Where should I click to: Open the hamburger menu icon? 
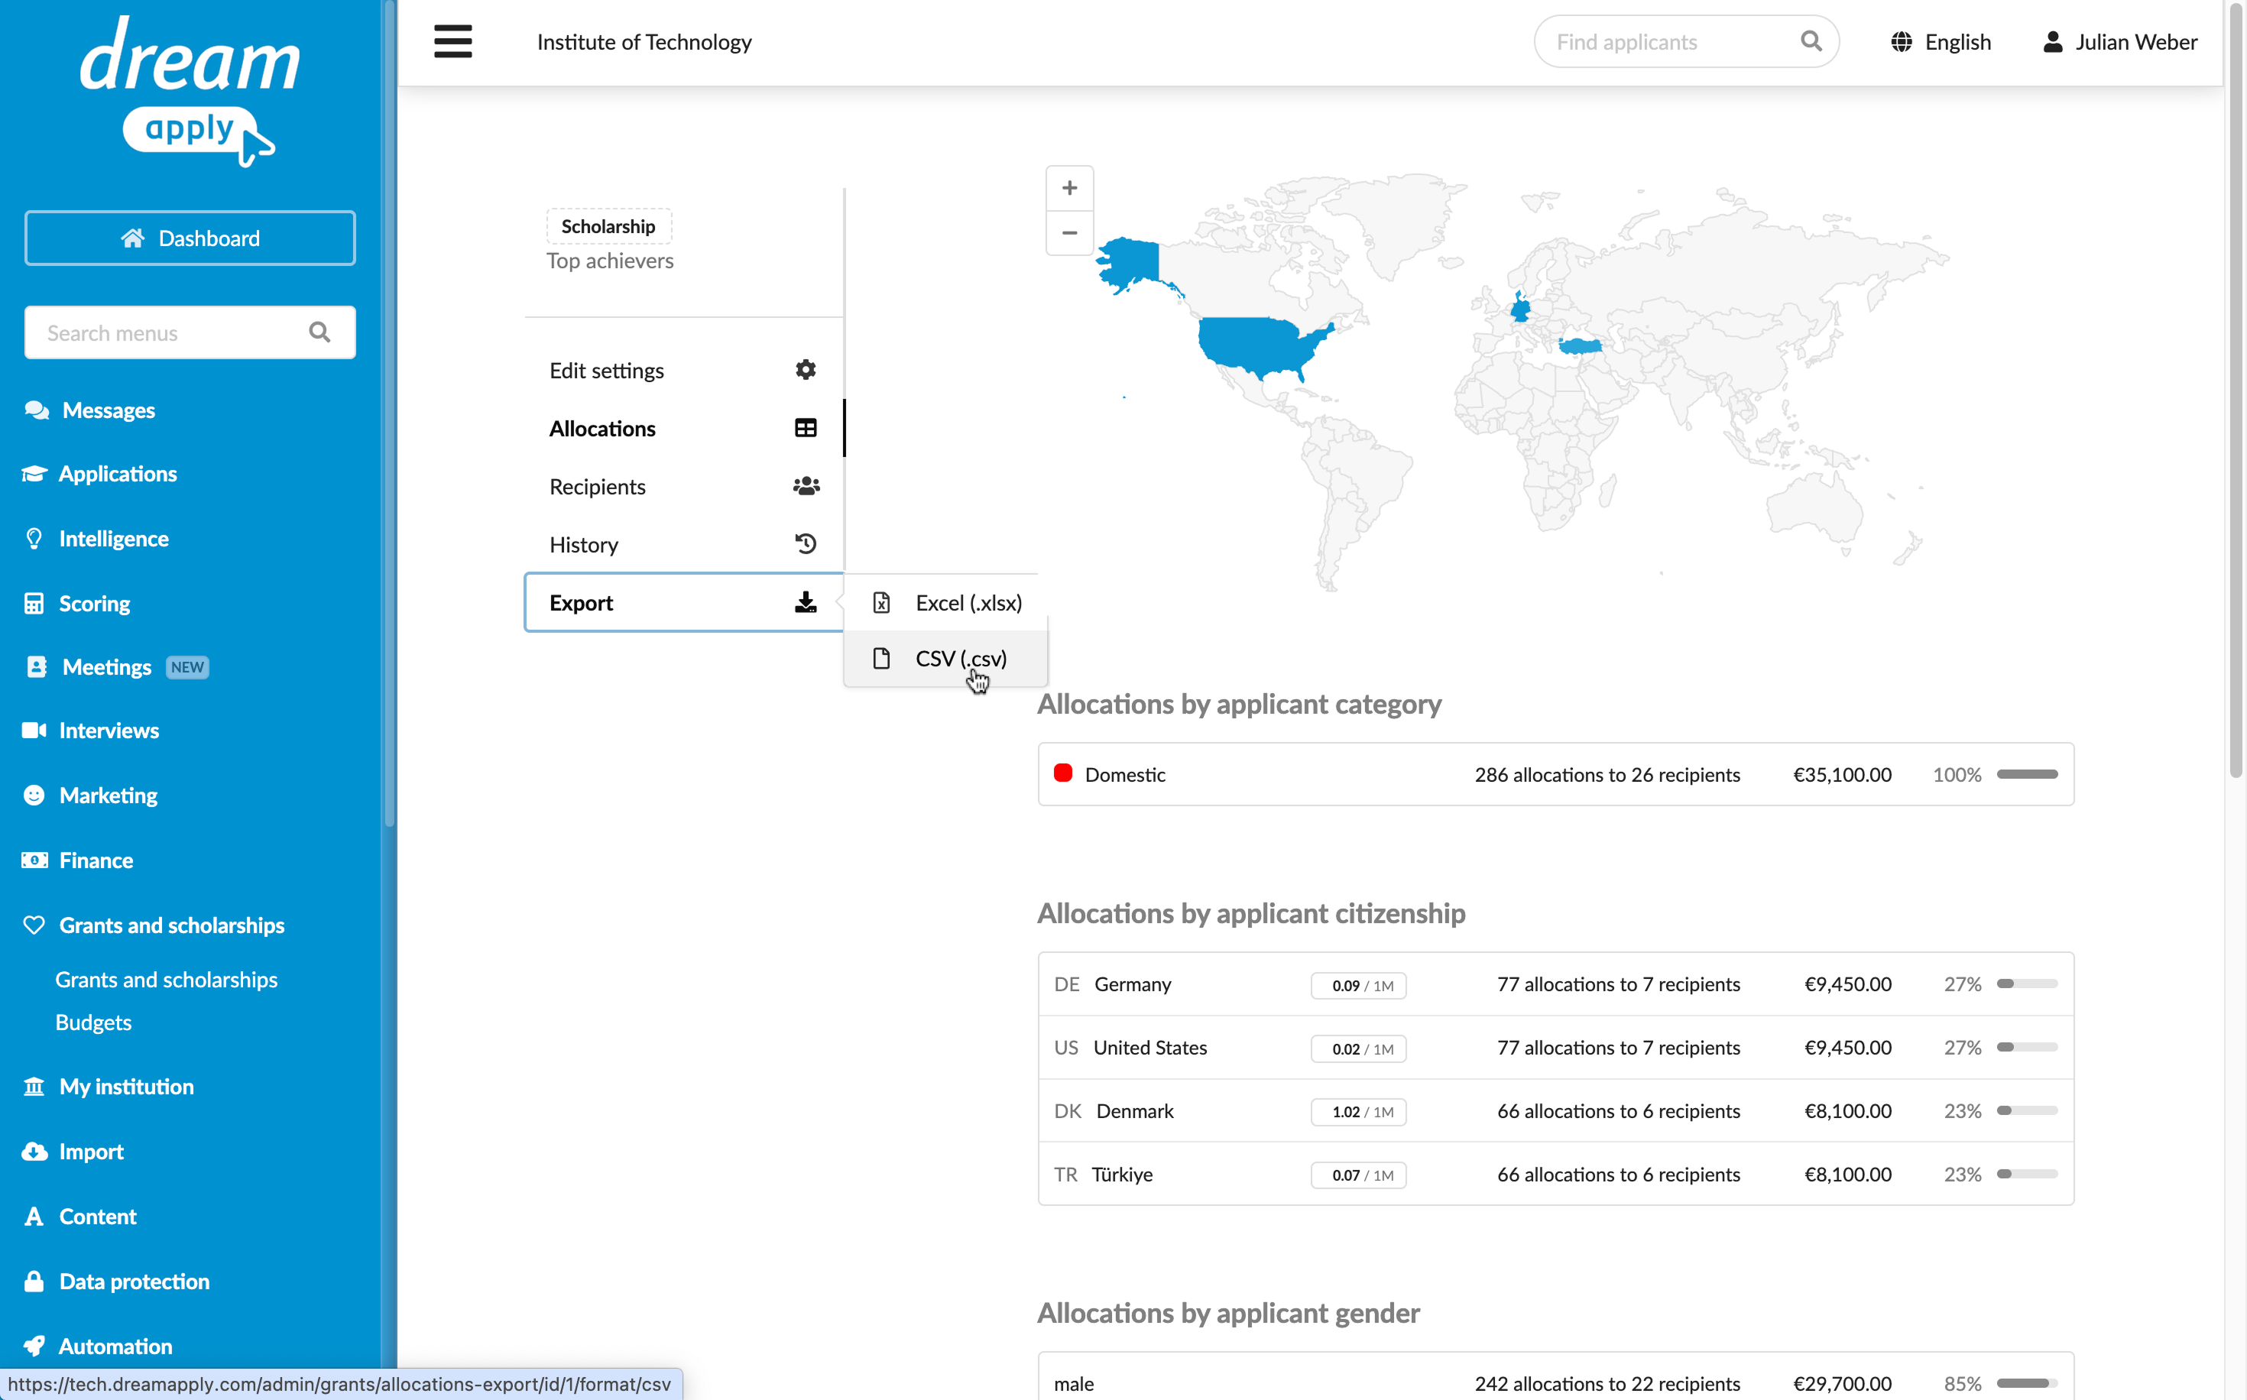452,42
